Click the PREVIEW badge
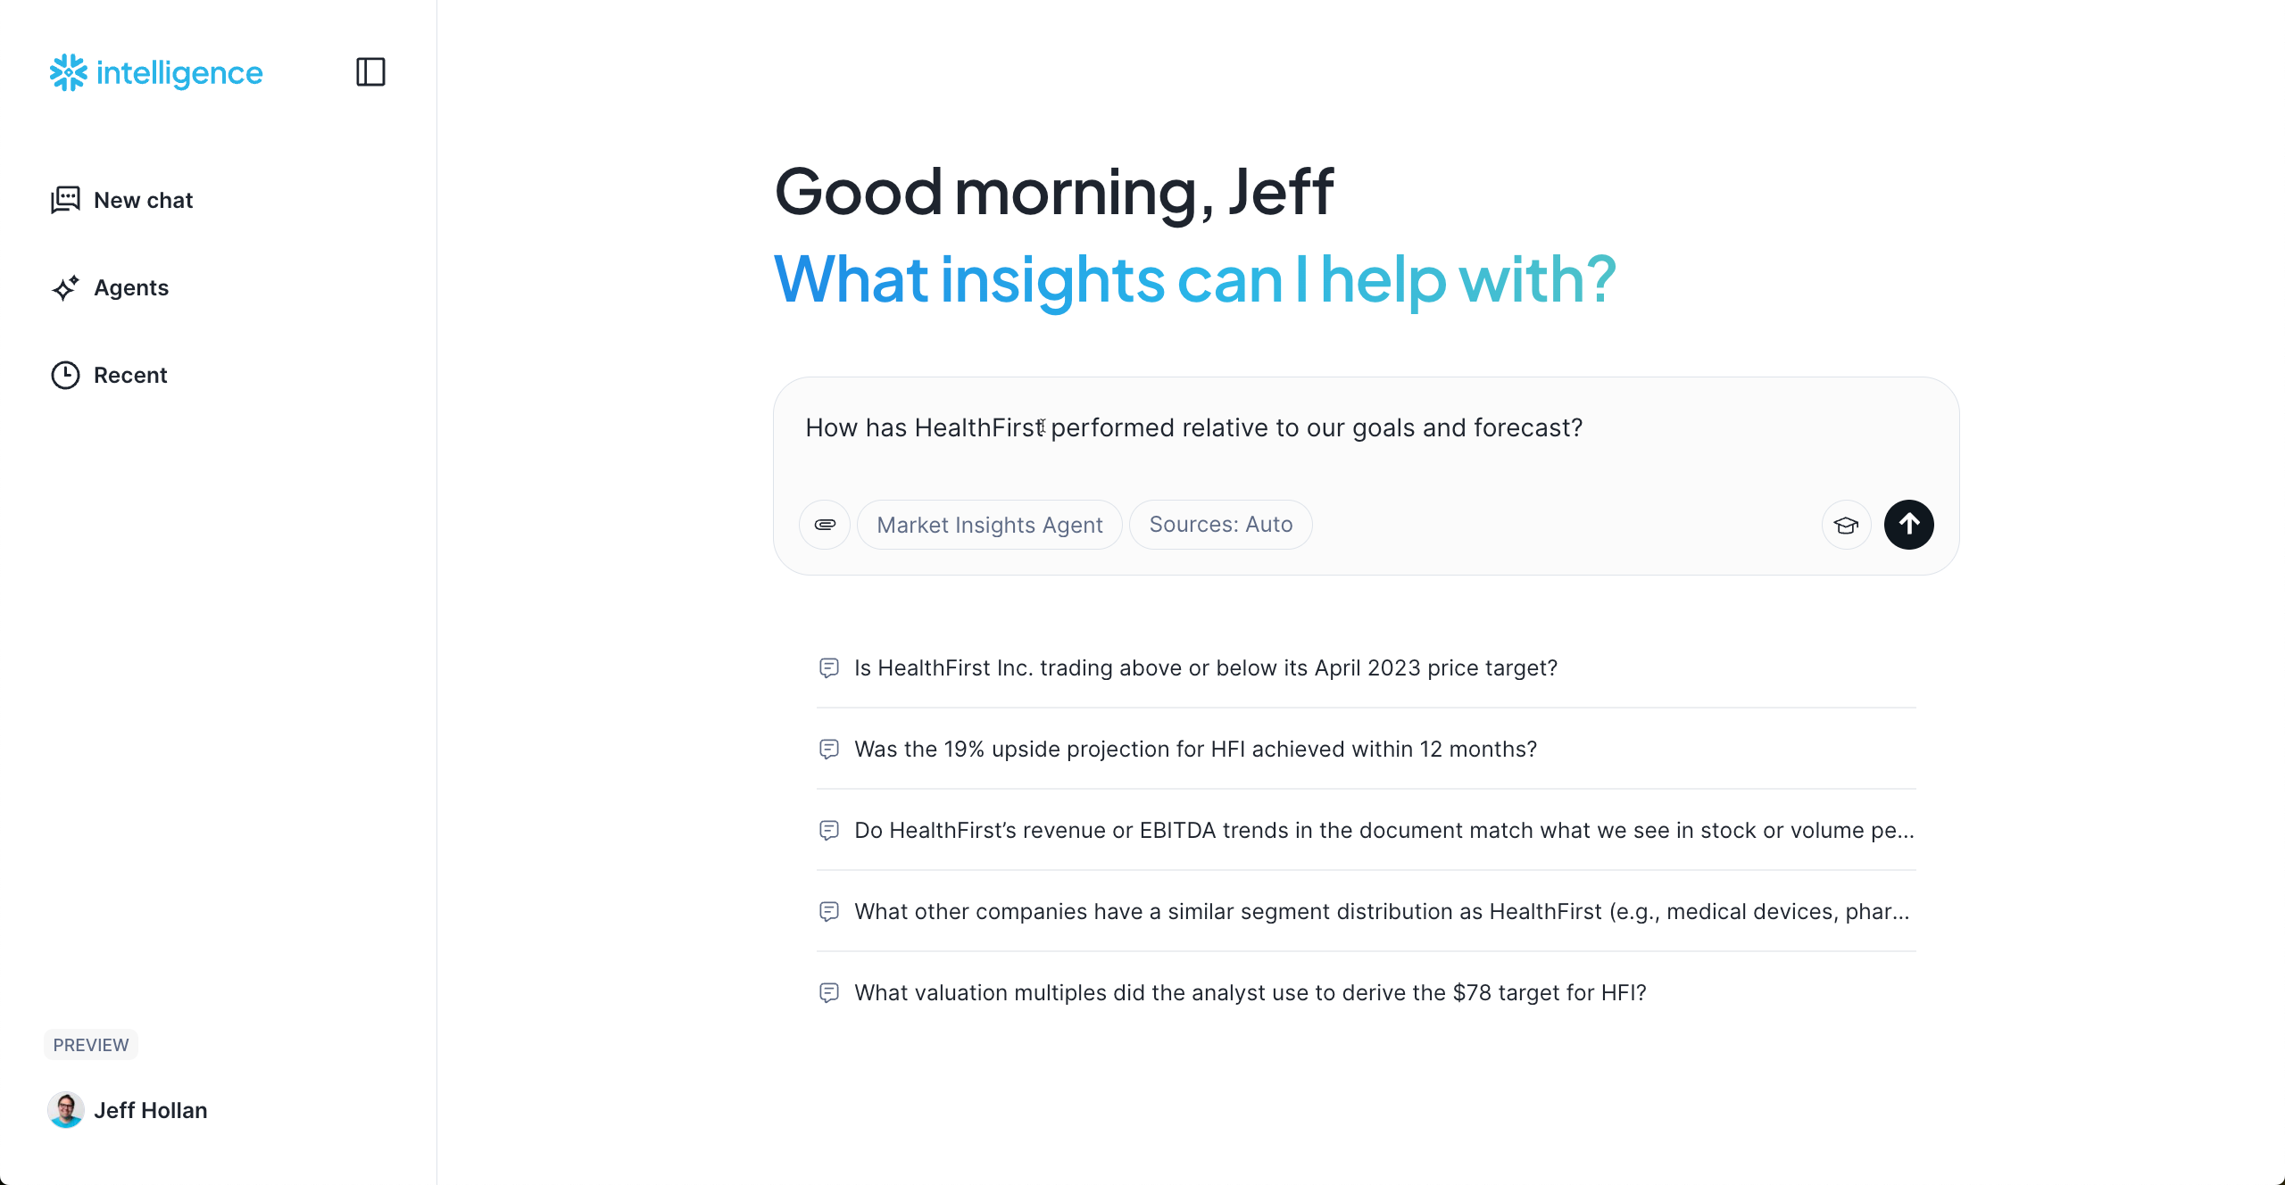 click(x=90, y=1044)
